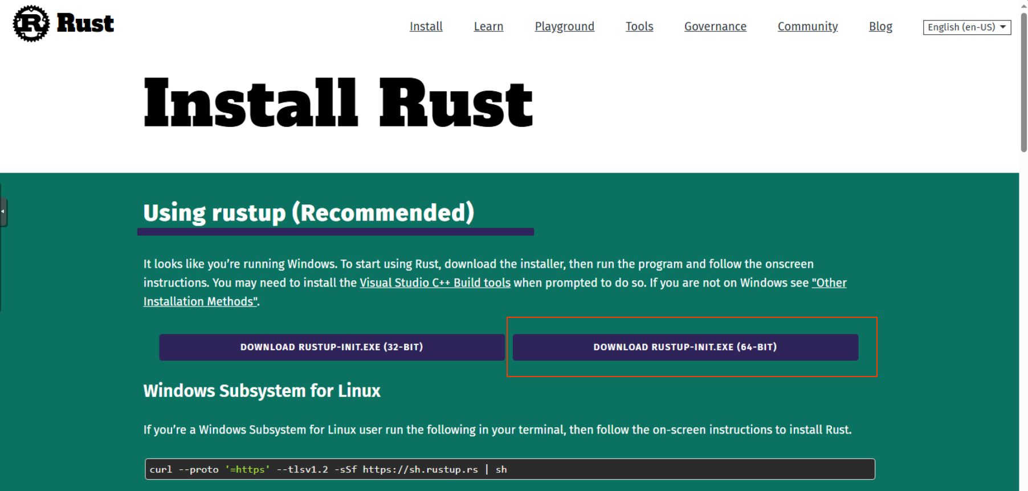
Task: Go to the Playground page
Action: click(564, 26)
